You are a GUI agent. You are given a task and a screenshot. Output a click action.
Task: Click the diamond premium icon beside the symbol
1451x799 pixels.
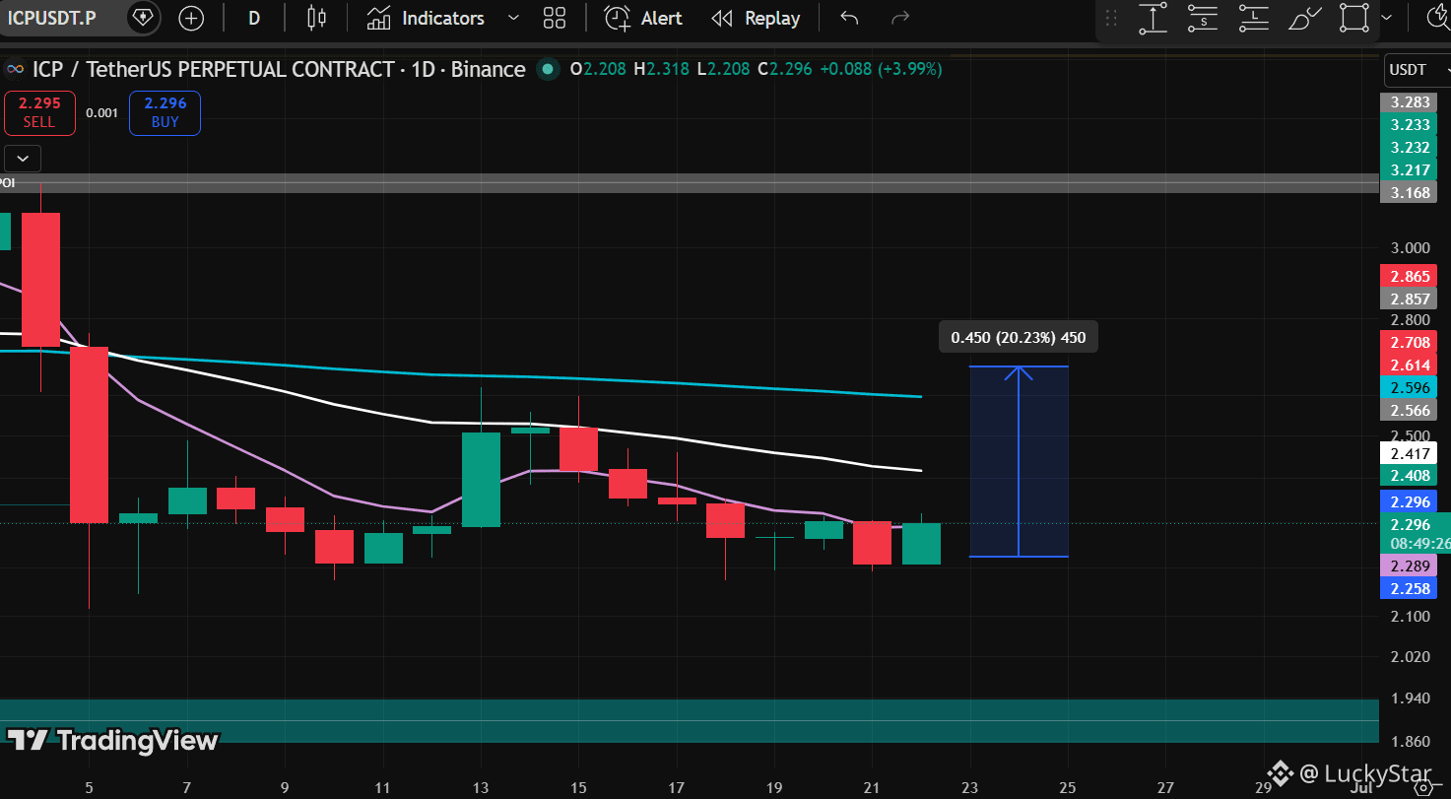click(x=144, y=18)
